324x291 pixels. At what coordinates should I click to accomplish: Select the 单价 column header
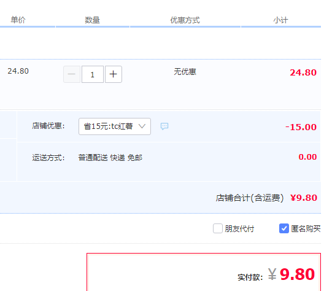coord(18,20)
